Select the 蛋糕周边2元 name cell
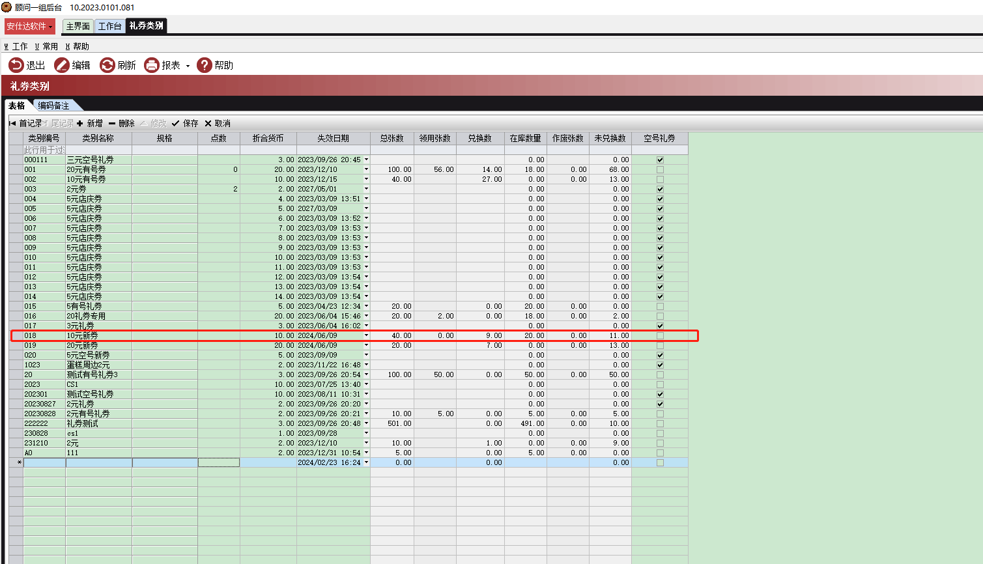 [99, 365]
